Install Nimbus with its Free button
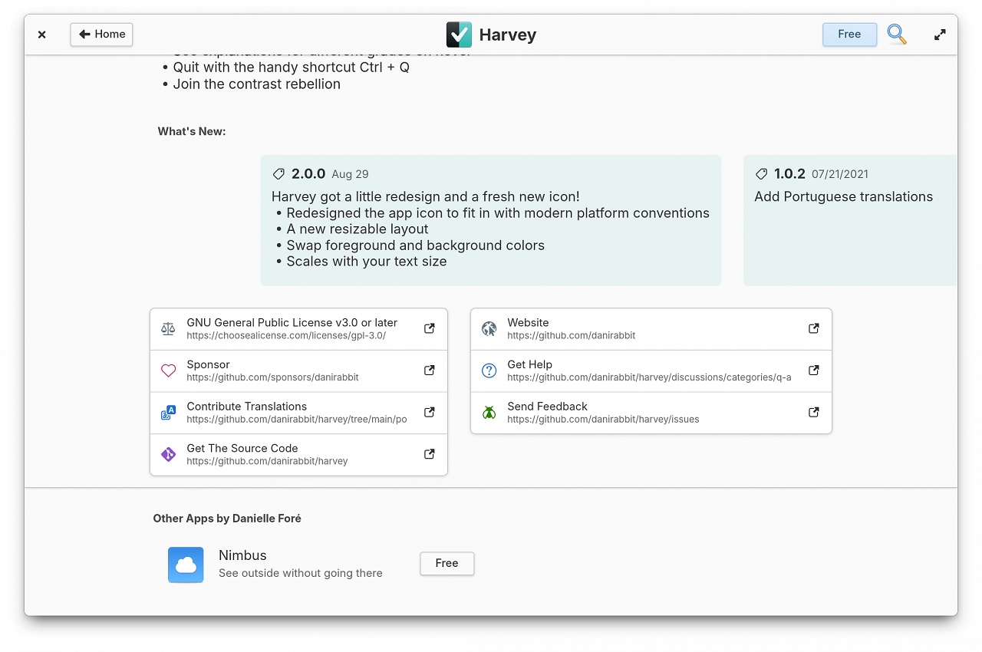Viewport: 982px width, 652px height. pyautogui.click(x=447, y=563)
